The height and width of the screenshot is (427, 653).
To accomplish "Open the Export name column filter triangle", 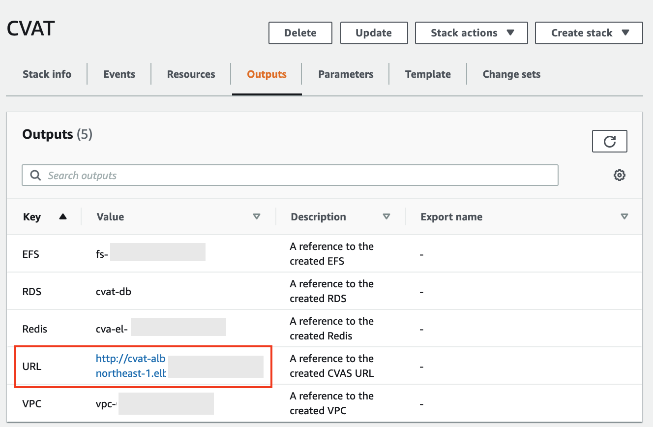I will (624, 216).
